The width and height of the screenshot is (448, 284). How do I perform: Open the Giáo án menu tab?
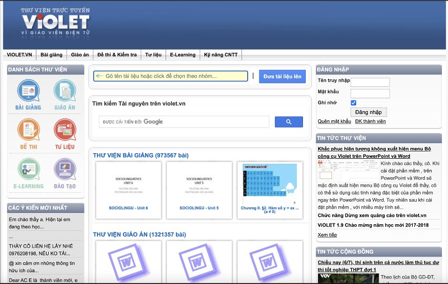80,55
